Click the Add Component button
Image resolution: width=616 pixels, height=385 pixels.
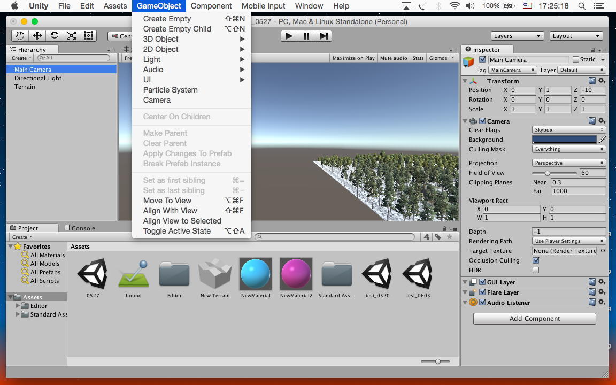pos(534,318)
